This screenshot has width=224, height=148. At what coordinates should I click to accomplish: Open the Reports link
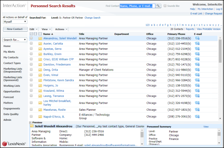pos(190,29)
